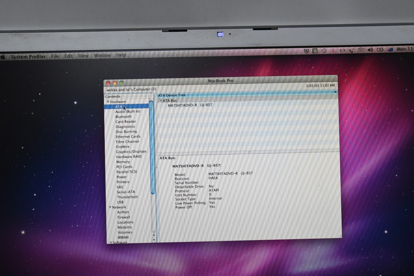414x276 pixels.
Task: Select Disc Burning in sidebar
Action: (x=126, y=132)
